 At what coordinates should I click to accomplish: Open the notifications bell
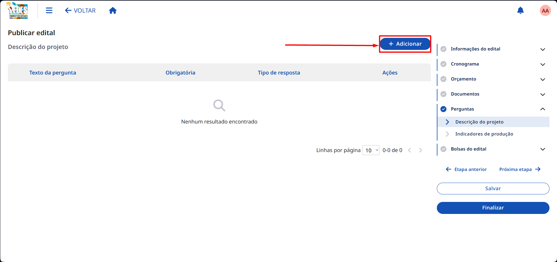pyautogui.click(x=520, y=11)
